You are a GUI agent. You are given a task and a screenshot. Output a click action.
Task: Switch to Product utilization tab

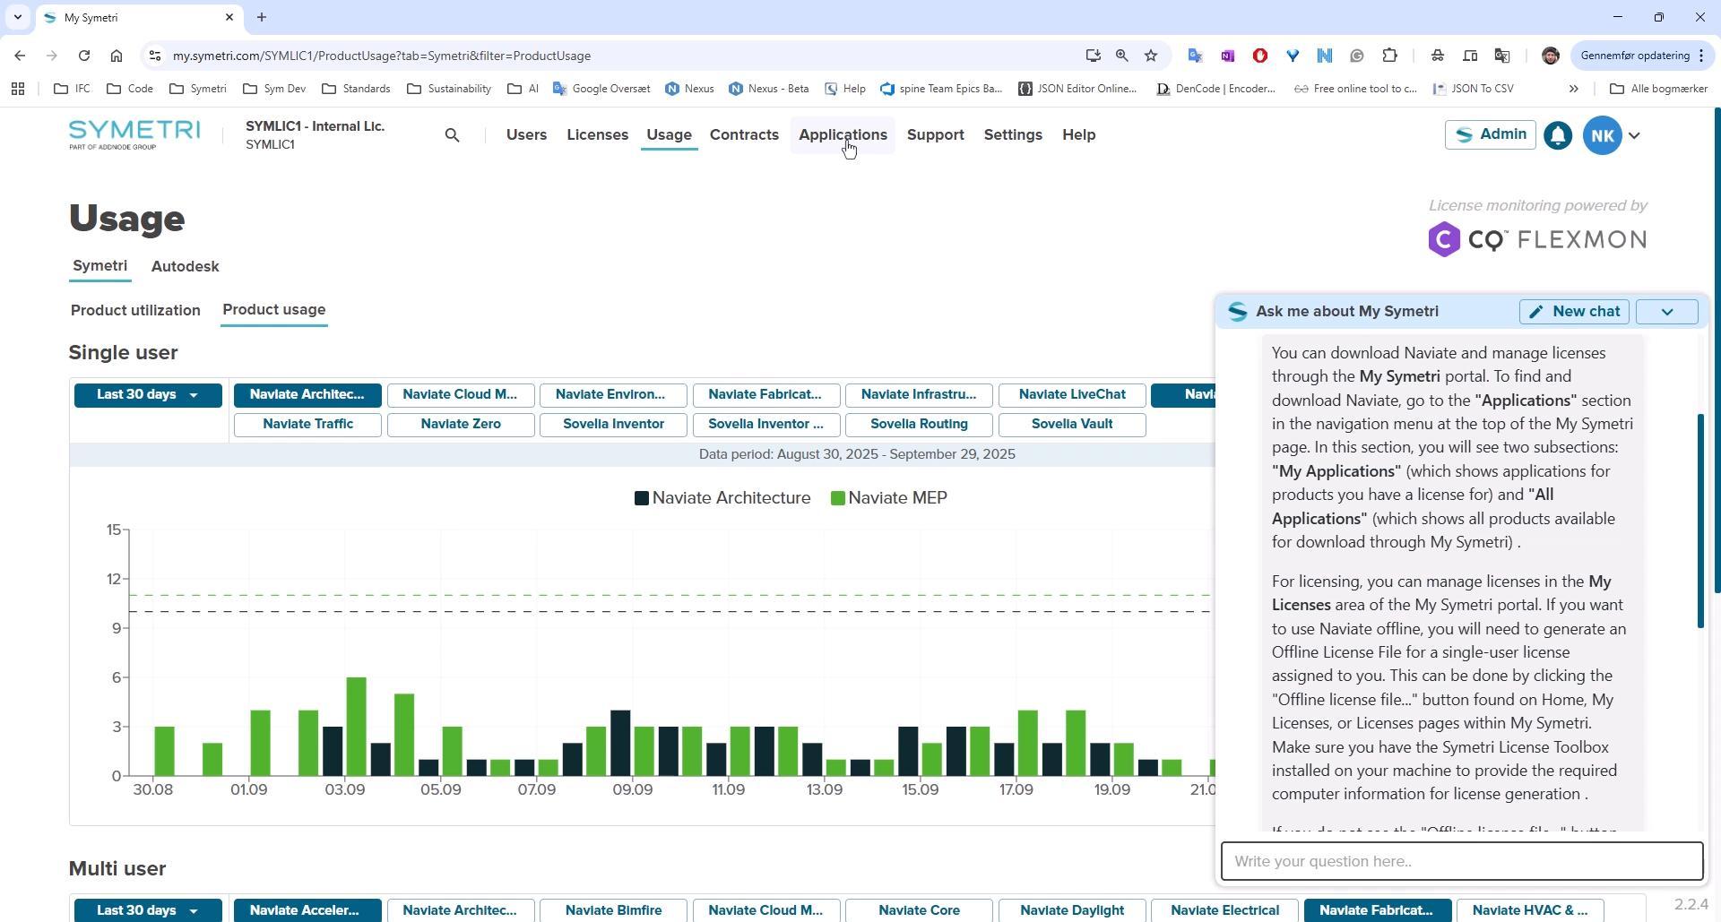(135, 311)
